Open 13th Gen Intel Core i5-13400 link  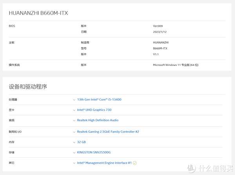click(x=99, y=100)
